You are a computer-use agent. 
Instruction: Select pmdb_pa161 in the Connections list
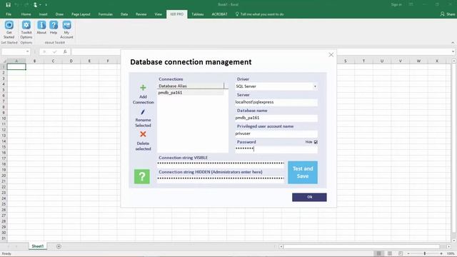coord(191,93)
